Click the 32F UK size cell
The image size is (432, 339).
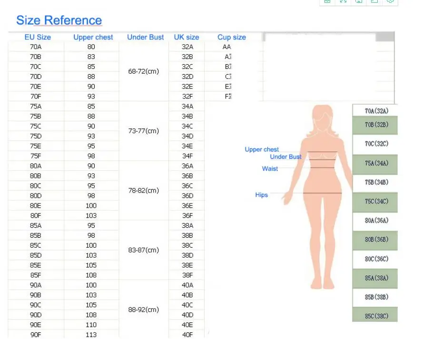187,97
